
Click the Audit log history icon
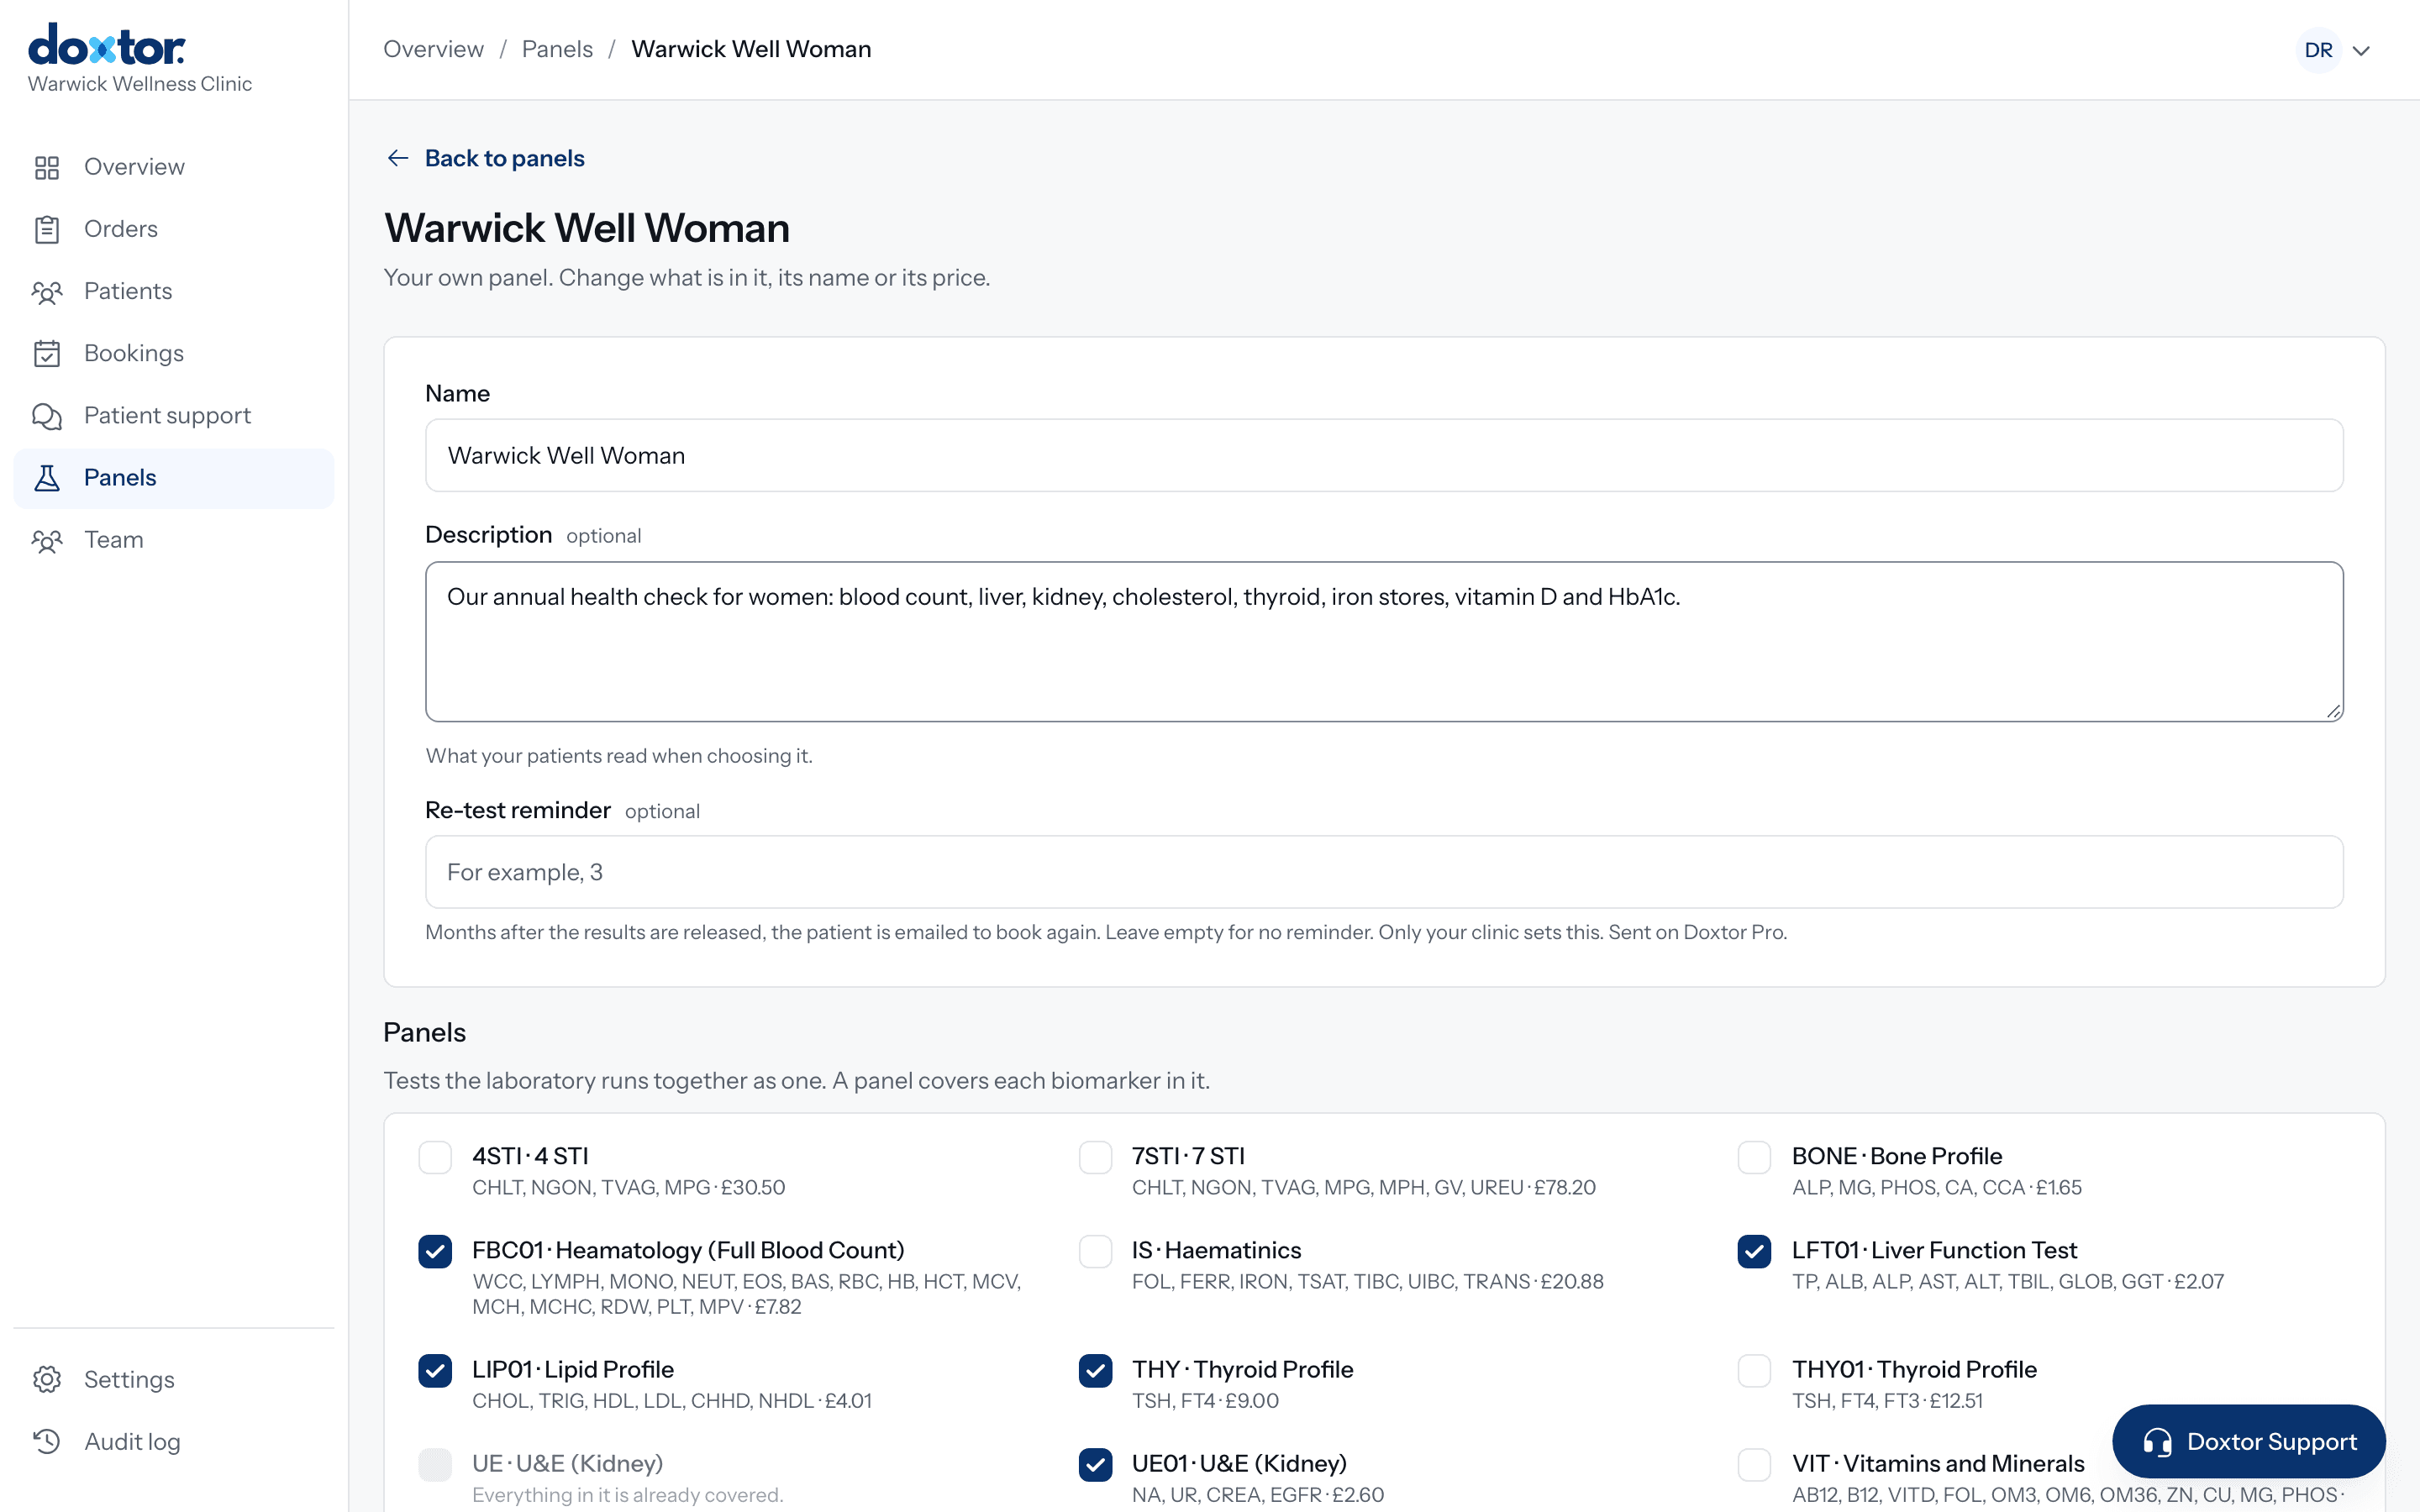pyautogui.click(x=47, y=1441)
